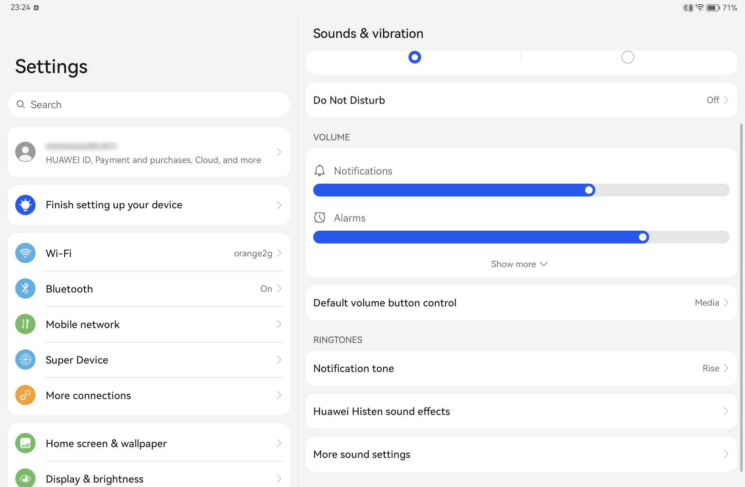
Task: Tap the Bluetooth icon in settings list
Action: 25,288
